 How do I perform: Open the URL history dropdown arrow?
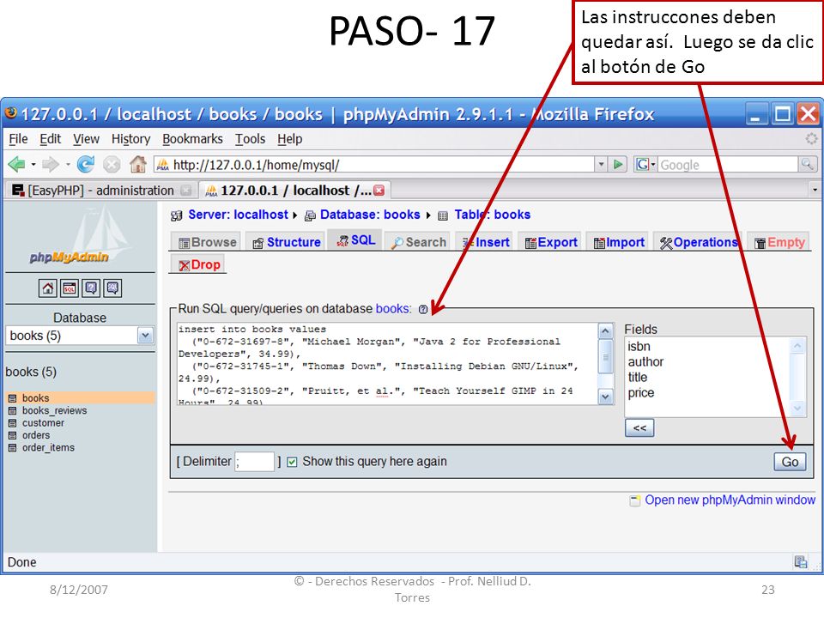click(601, 165)
